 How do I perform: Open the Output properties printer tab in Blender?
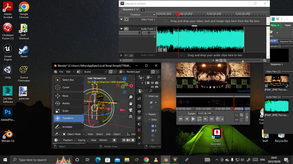pyautogui.click(x=139, y=112)
